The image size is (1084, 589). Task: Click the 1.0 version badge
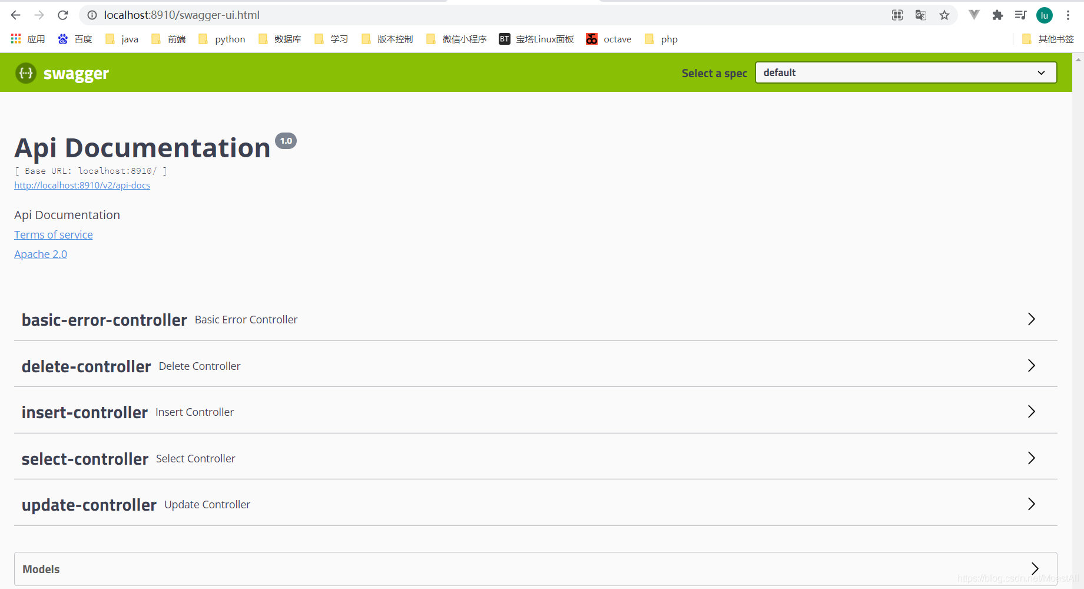point(286,141)
